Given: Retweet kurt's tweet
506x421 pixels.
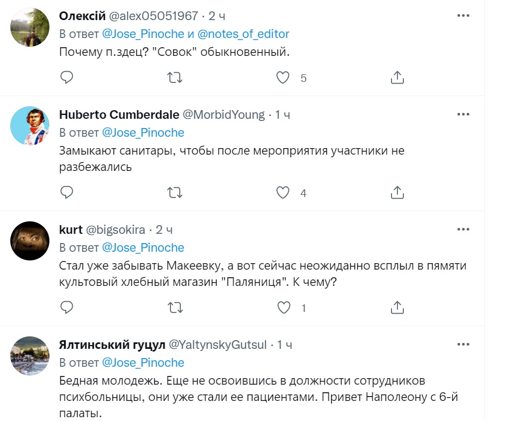Looking at the screenshot, I should pyautogui.click(x=174, y=308).
